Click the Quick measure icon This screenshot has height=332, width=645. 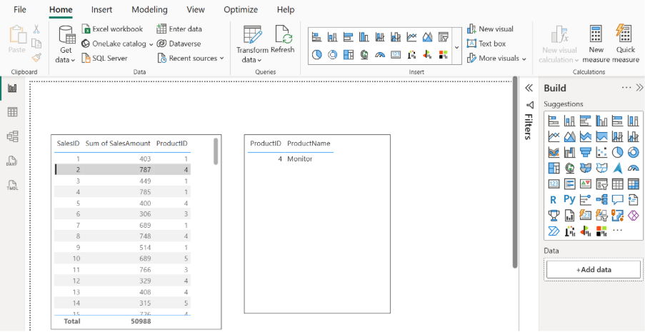click(625, 43)
